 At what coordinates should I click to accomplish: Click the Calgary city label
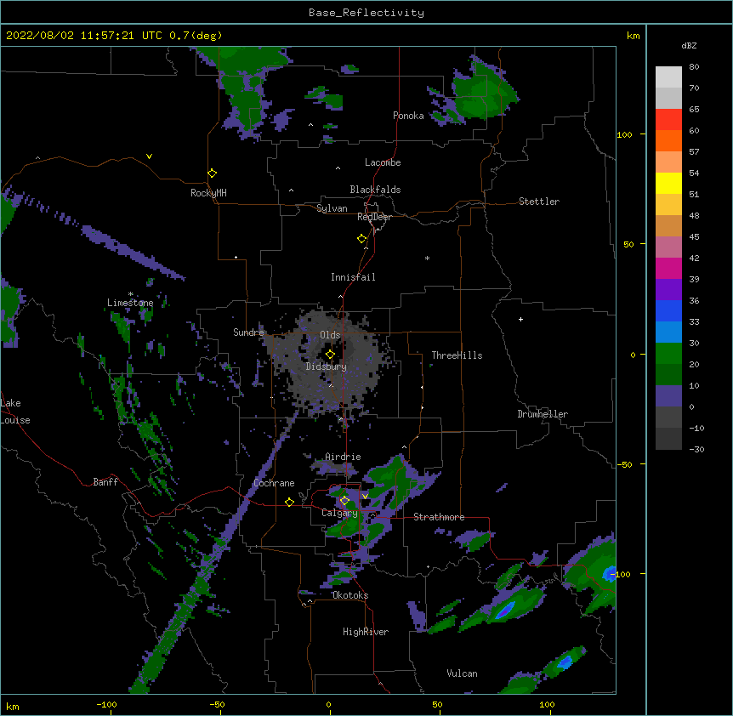tap(339, 513)
